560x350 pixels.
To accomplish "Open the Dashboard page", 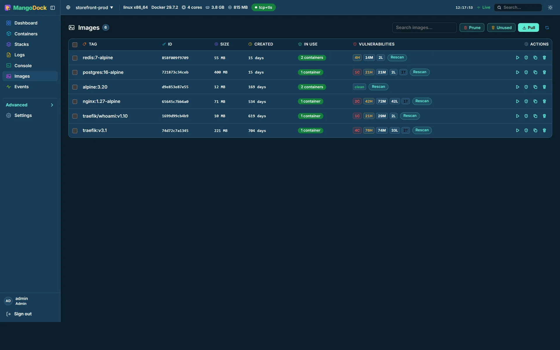I will pyautogui.click(x=30, y=23).
